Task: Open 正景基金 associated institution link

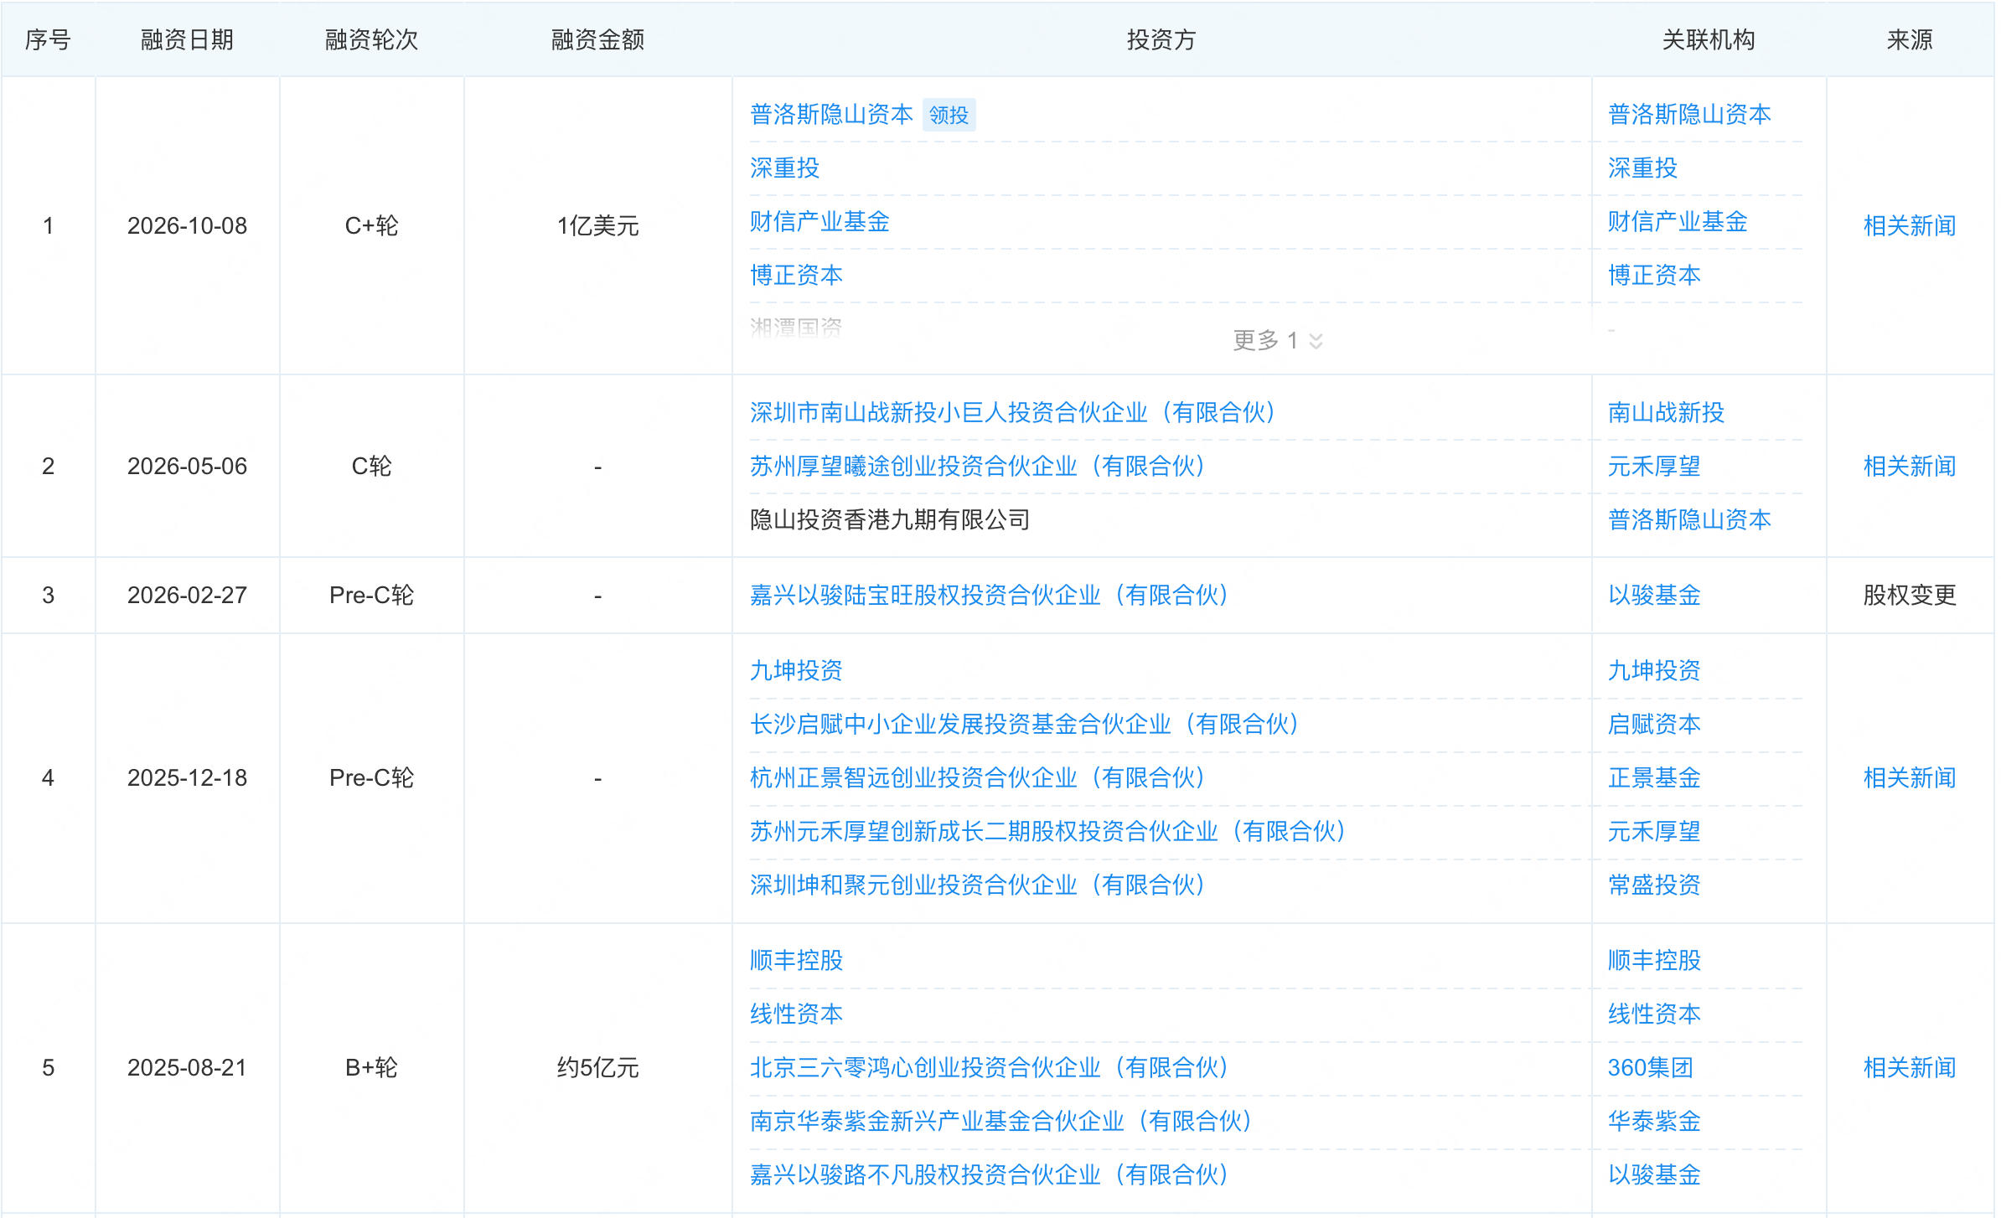Action: [1654, 777]
